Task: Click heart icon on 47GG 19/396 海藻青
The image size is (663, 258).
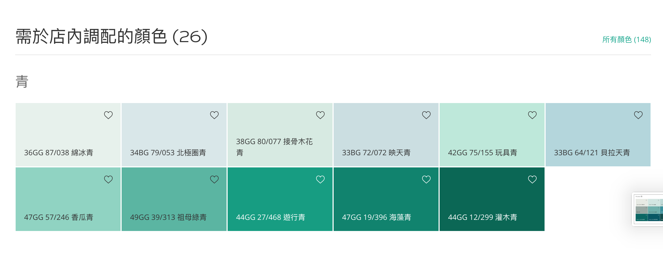Action: (426, 180)
